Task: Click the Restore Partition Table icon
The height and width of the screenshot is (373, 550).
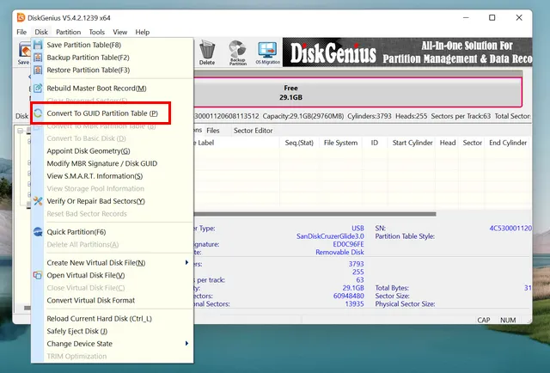Action: pyautogui.click(x=38, y=70)
